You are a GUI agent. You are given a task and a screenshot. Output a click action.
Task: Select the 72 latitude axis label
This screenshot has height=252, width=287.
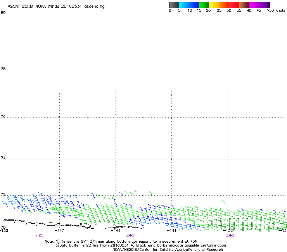3,194
